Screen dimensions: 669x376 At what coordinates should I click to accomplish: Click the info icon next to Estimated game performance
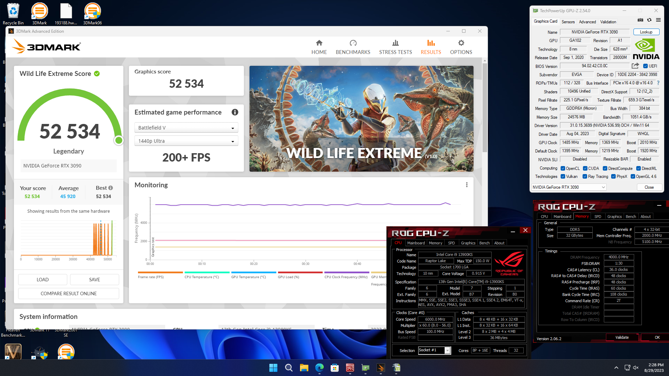pos(235,112)
